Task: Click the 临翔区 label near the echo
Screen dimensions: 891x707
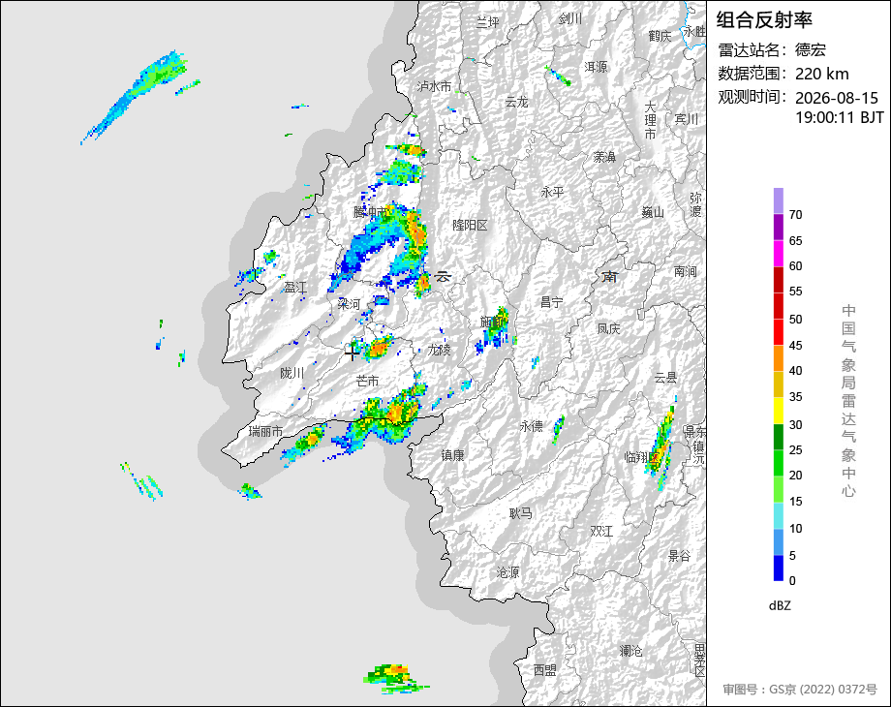Action: (641, 457)
